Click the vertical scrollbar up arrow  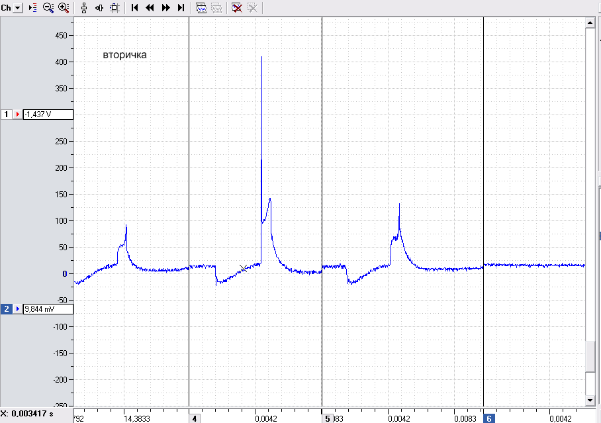coord(590,23)
